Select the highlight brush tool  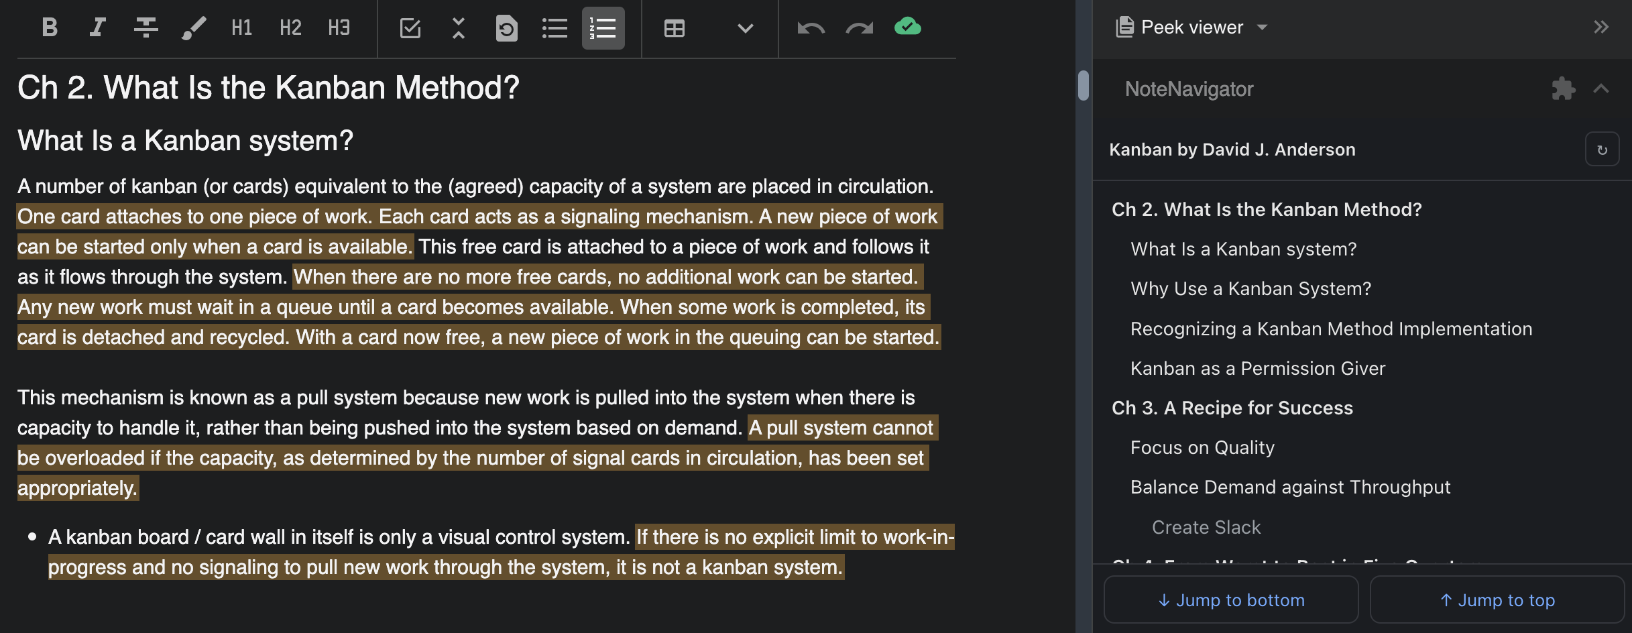[194, 27]
